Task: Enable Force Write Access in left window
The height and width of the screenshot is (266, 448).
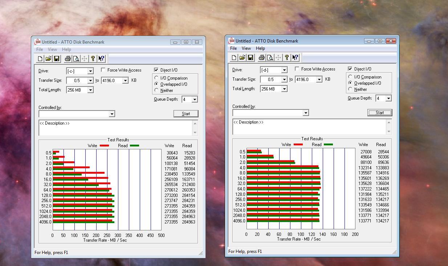Action: tap(103, 70)
